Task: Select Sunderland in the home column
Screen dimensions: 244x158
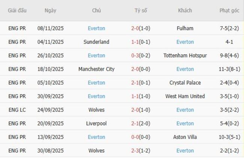Action: pos(96,42)
